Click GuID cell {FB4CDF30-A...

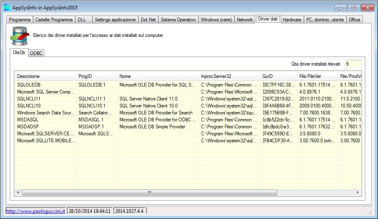278,141
